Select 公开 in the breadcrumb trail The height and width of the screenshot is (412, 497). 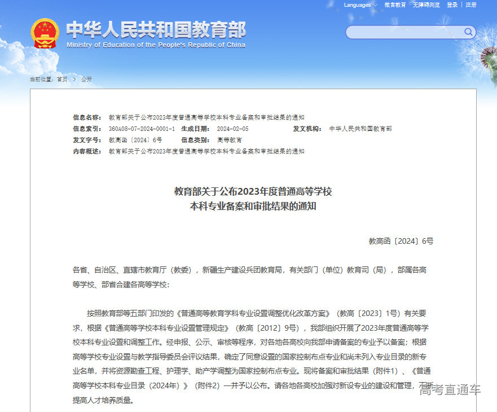tap(86, 79)
